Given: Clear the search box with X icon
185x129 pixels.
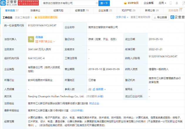Looking at the screenshot, I should pyautogui.click(x=97, y=3).
